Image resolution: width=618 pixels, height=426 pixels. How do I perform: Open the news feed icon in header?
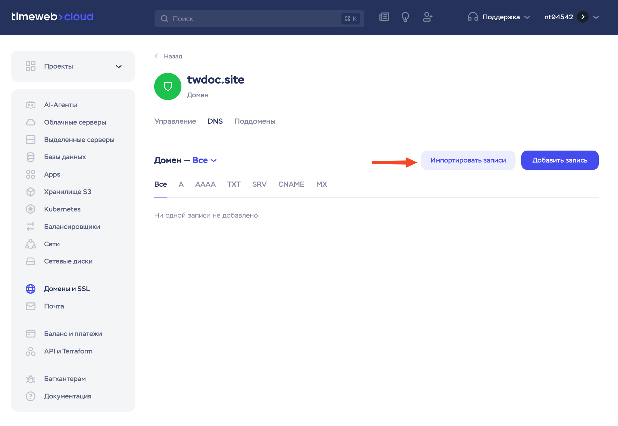tap(384, 17)
